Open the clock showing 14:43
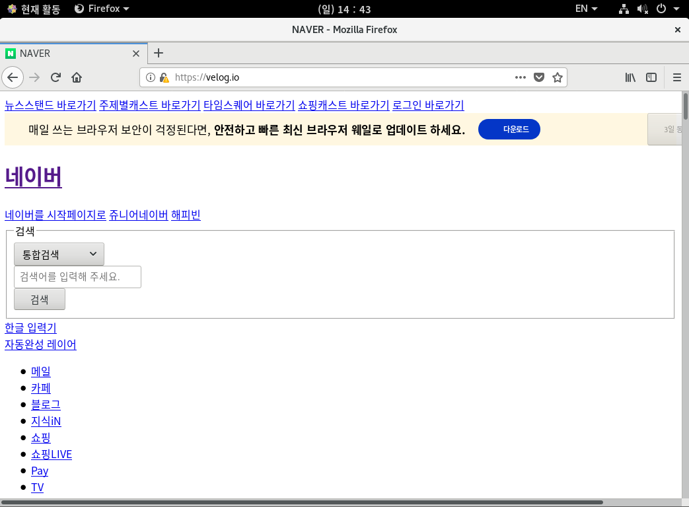The image size is (689, 507). pos(344,9)
